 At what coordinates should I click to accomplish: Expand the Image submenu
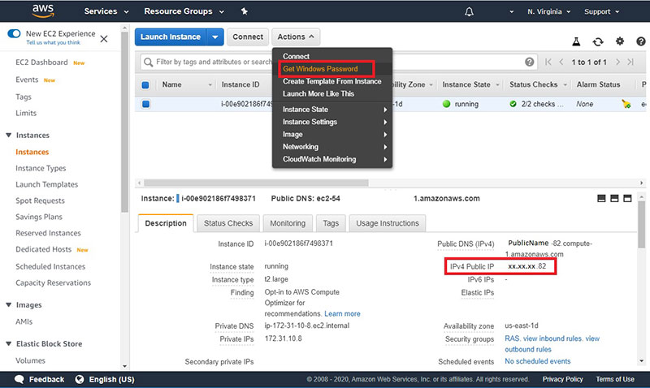332,134
